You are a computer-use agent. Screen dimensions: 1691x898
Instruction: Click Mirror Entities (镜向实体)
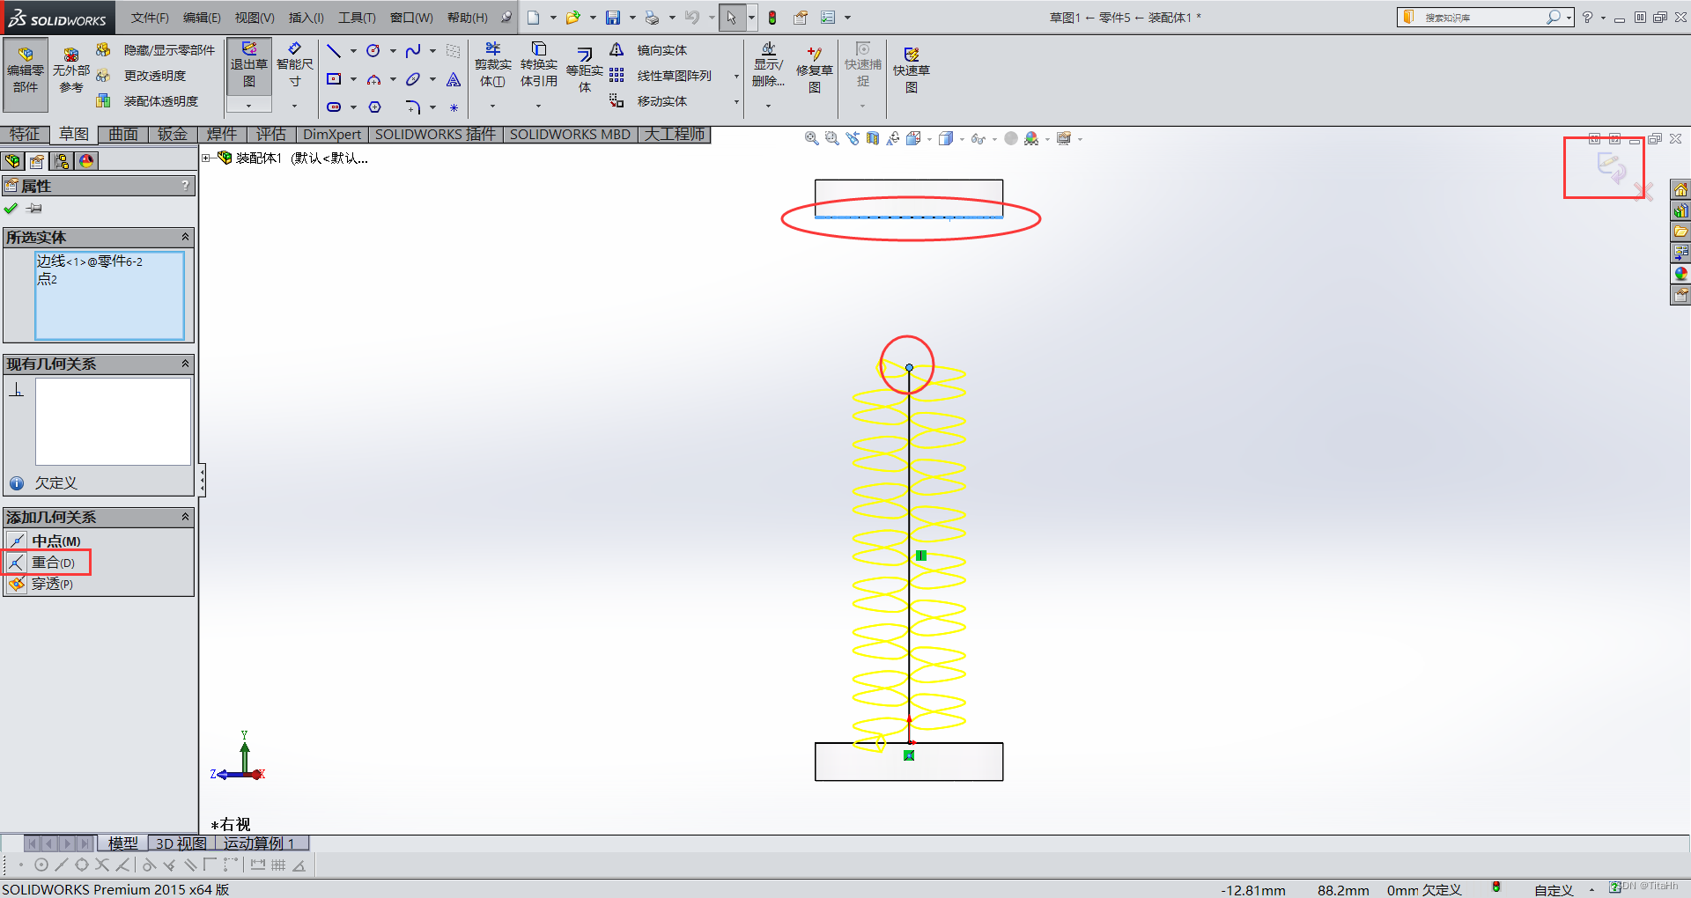(x=648, y=50)
